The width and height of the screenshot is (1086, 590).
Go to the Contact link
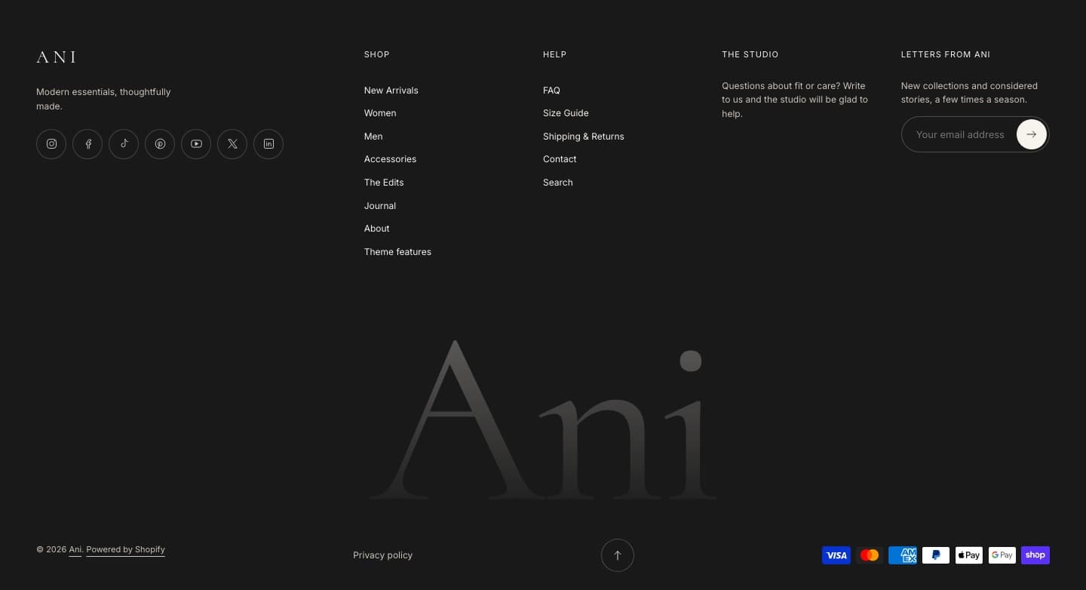point(560,159)
